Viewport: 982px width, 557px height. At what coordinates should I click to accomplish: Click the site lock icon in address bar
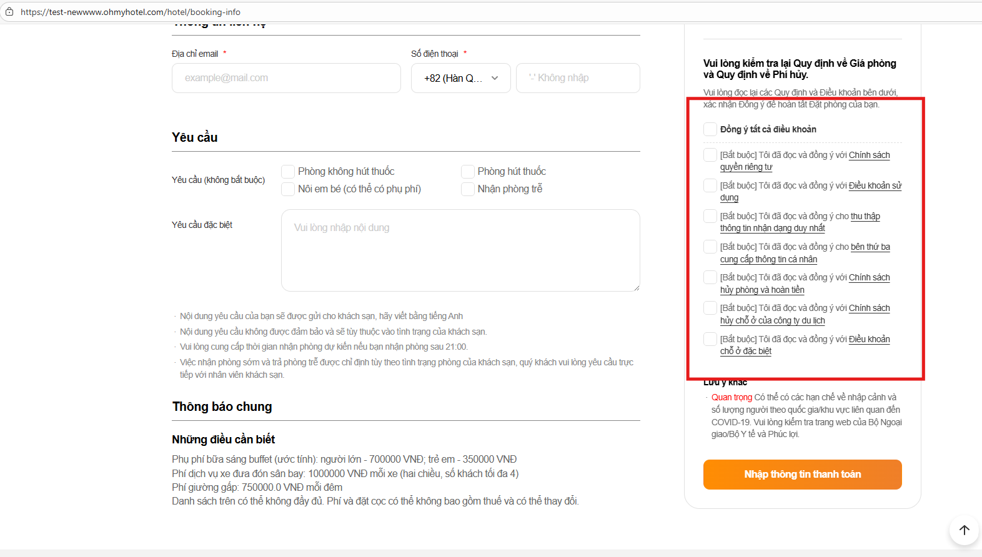pos(9,12)
